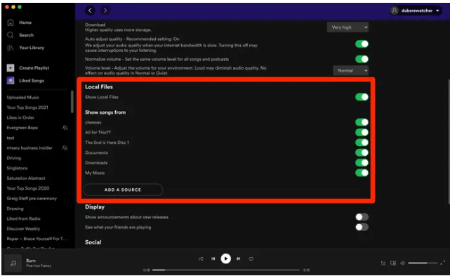Viewport: 450px width, 276px height.
Task: Open the queue icon in the player bar
Action: click(383, 263)
